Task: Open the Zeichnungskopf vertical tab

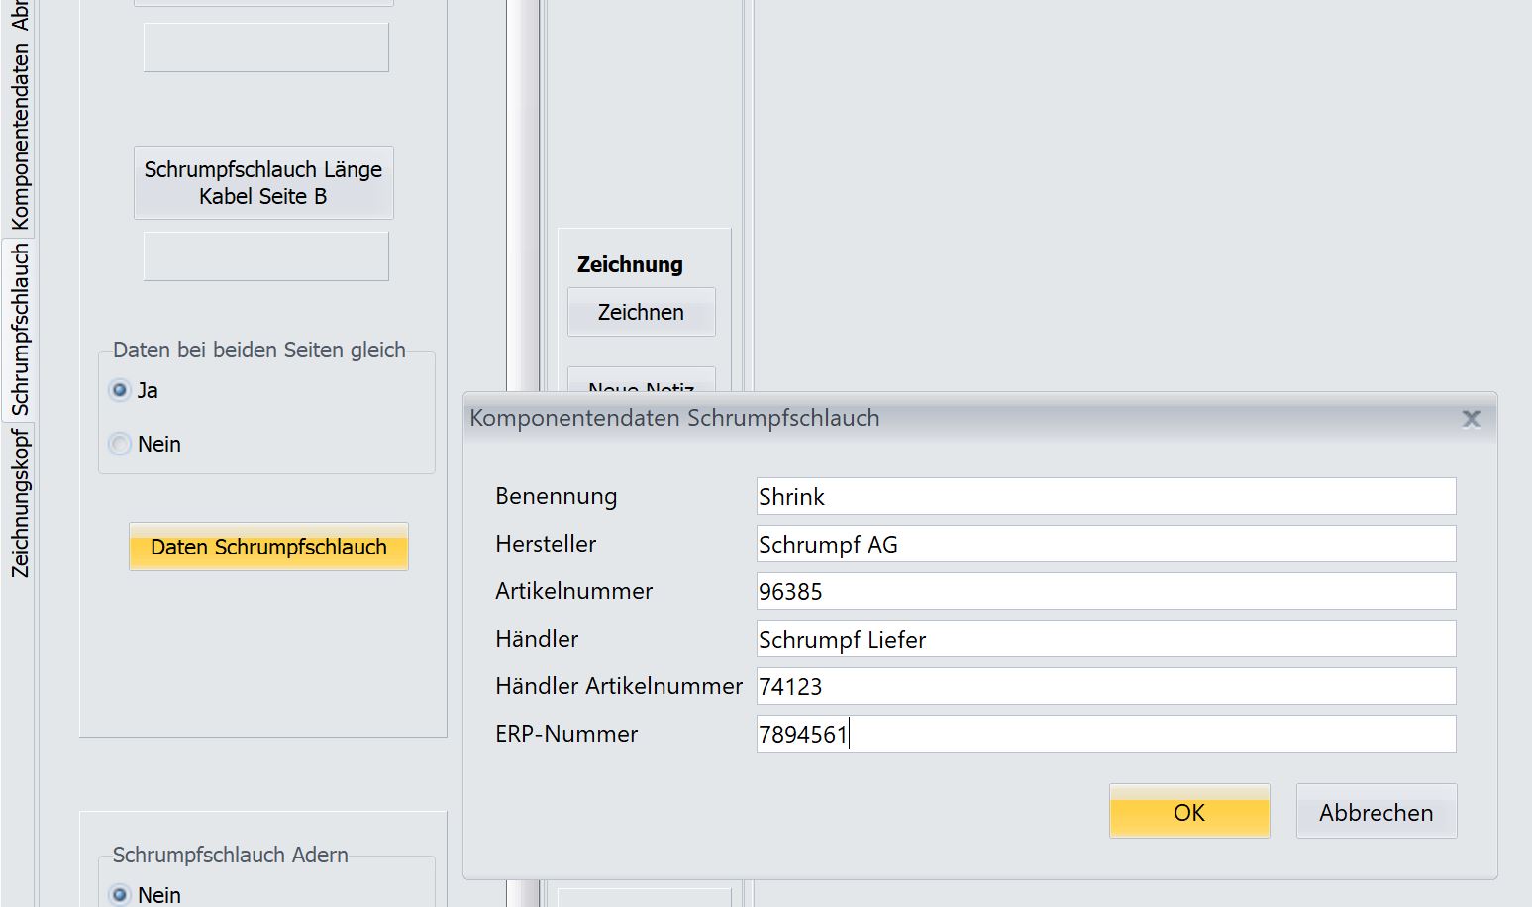Action: [x=19, y=503]
